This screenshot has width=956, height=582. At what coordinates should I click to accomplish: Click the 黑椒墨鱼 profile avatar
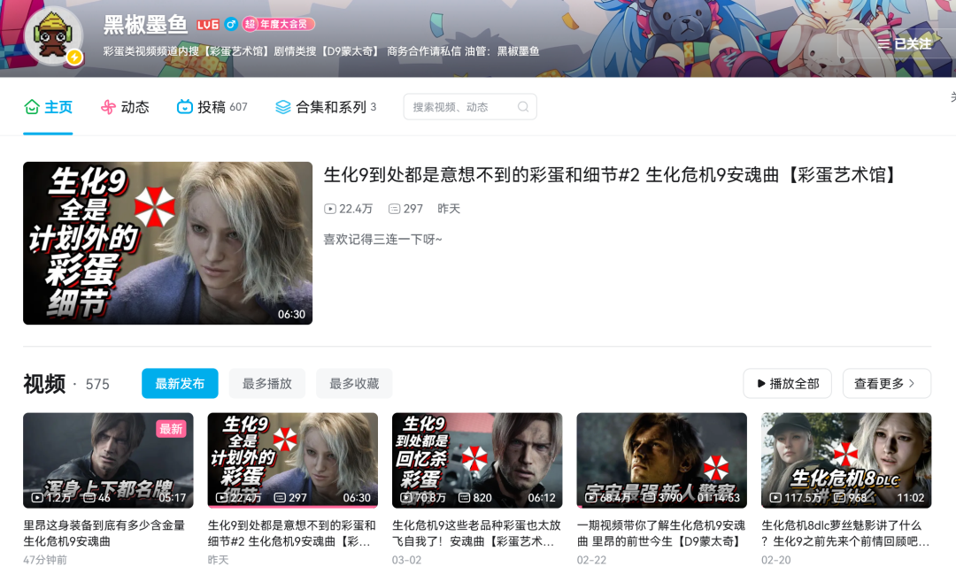coord(54,36)
